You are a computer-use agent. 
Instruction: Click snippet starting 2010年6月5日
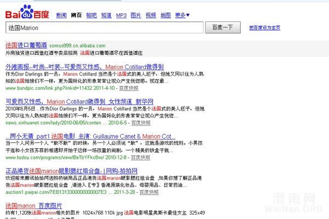click(x=105, y=112)
